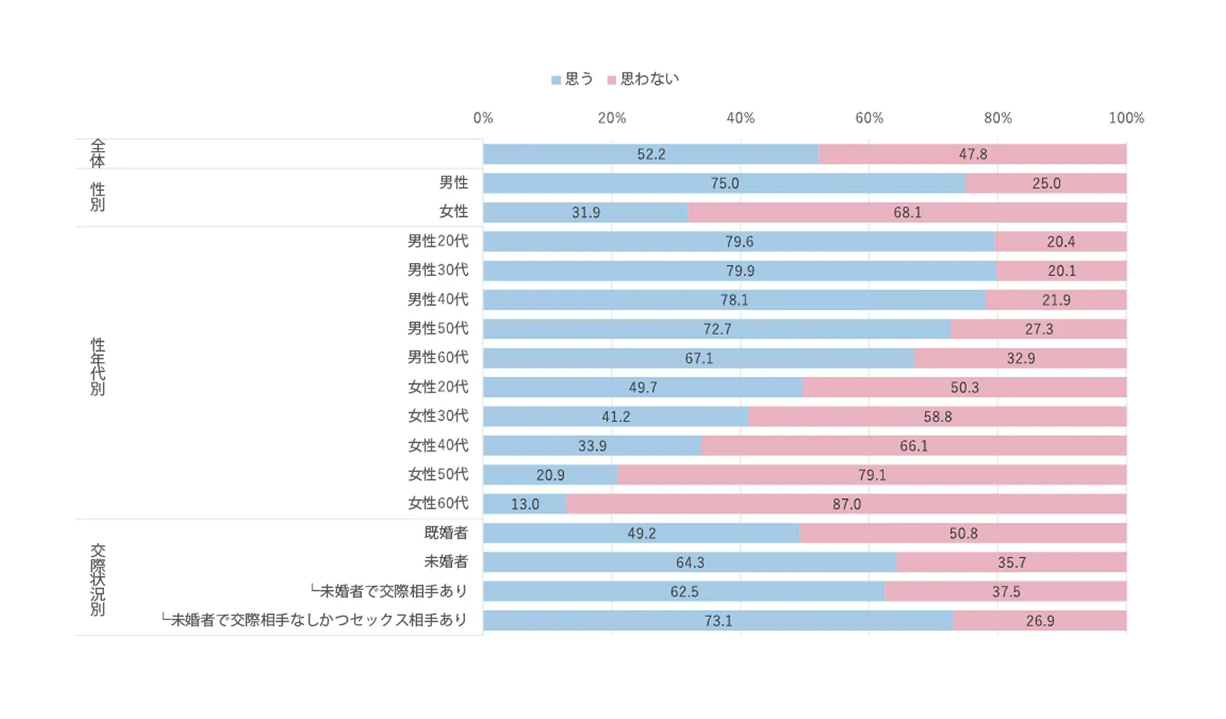1226x719 pixels.
Task: Click the 男性 75.0 blue bar
Action: coord(724,183)
